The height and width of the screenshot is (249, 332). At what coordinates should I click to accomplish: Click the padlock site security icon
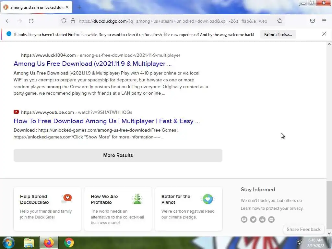tap(73, 21)
